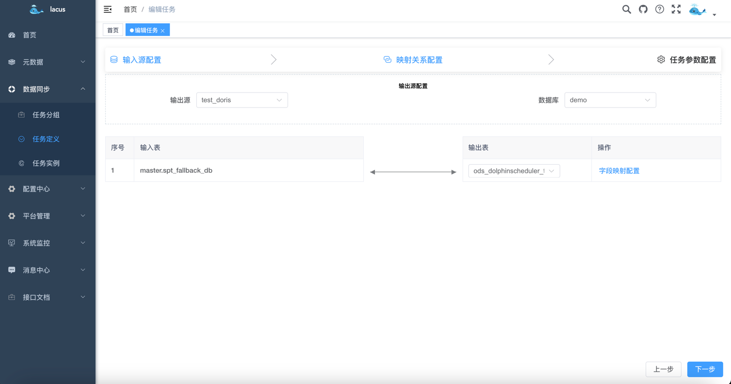Collapse the 数据同步 menu chevron
731x384 pixels.
pos(83,89)
